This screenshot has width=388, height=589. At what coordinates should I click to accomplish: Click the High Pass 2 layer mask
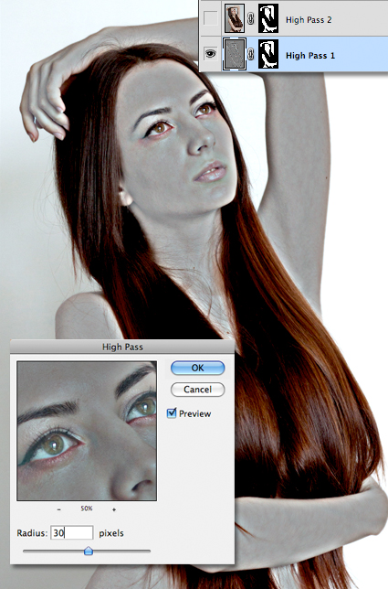[268, 18]
